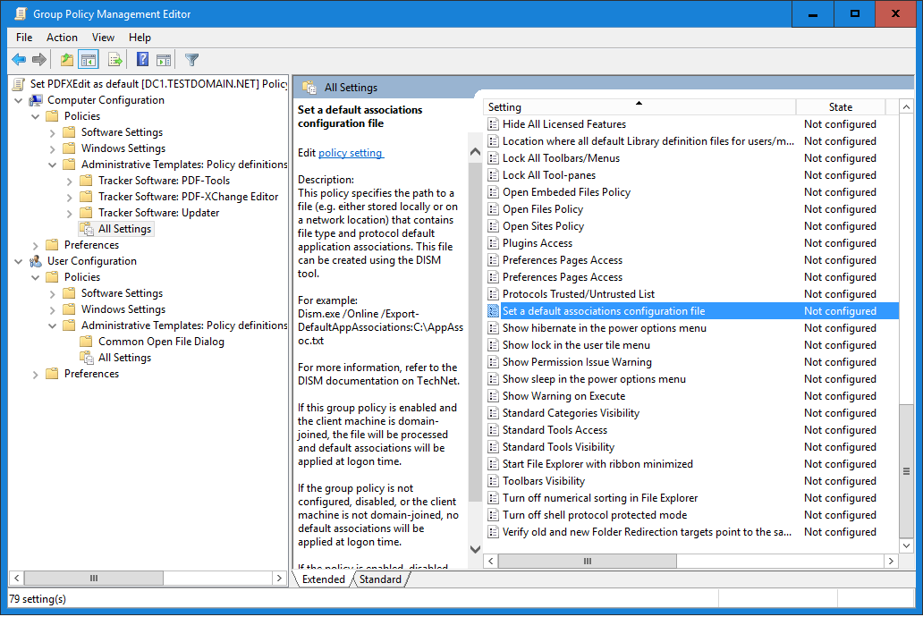Expand Preferences under Computer Configuration
923x617 pixels.
(x=35, y=246)
